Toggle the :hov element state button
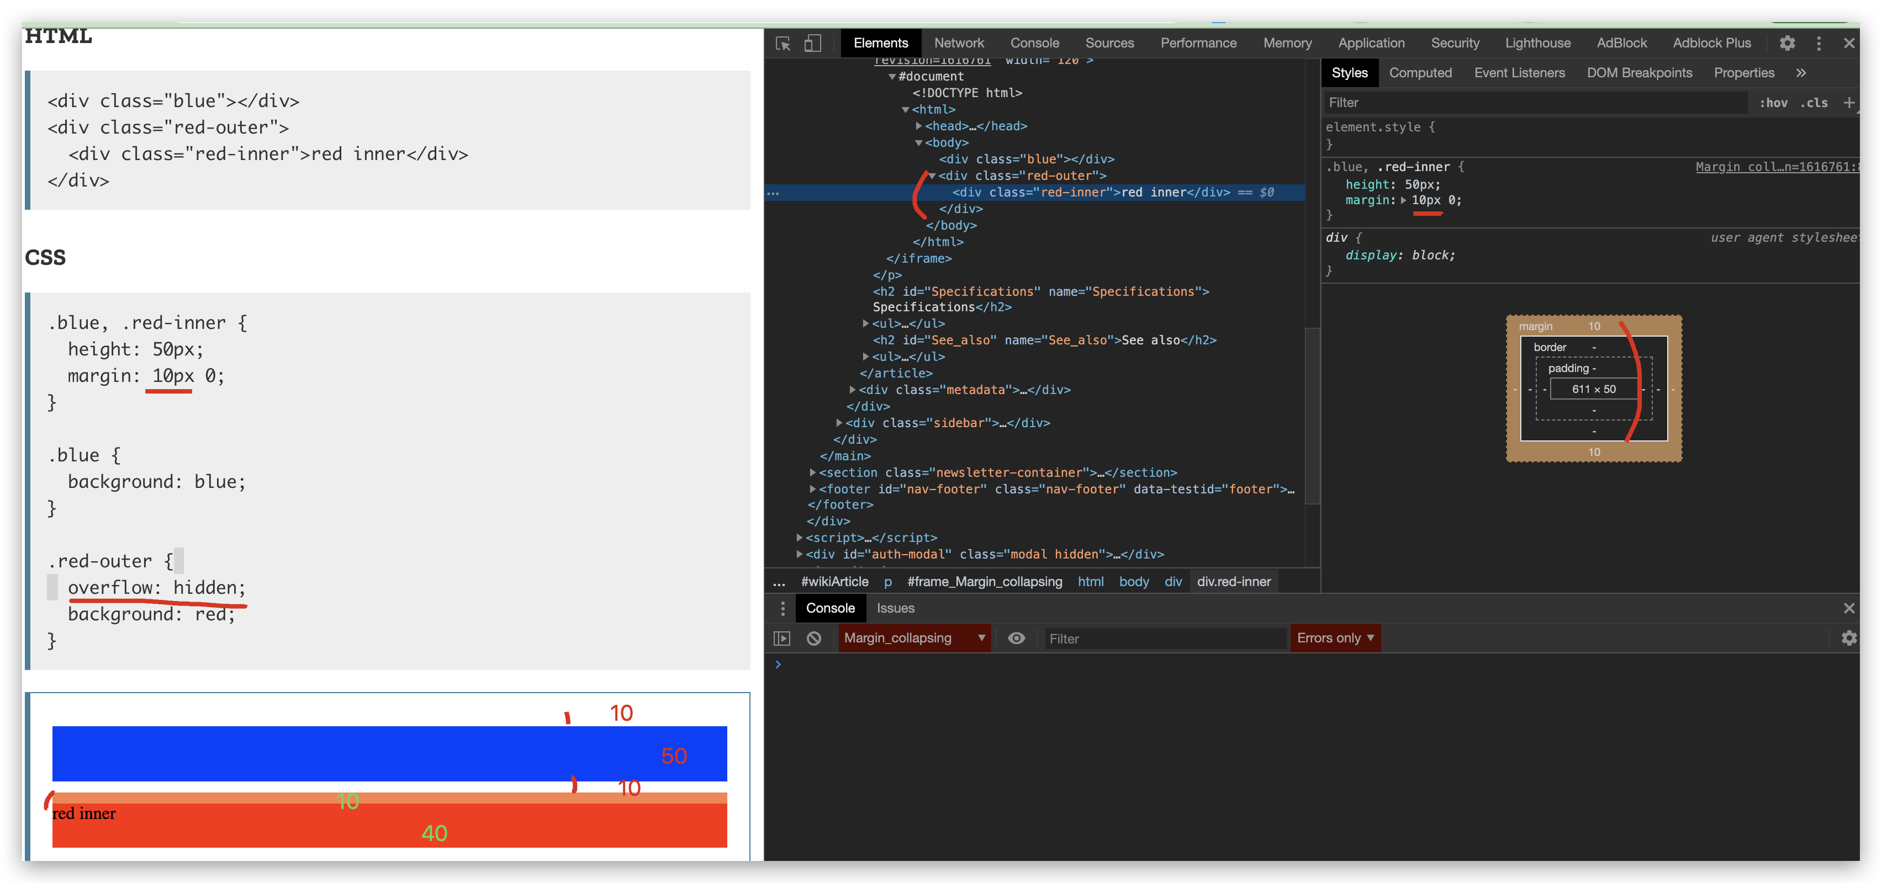1882x883 pixels. pos(1773,103)
